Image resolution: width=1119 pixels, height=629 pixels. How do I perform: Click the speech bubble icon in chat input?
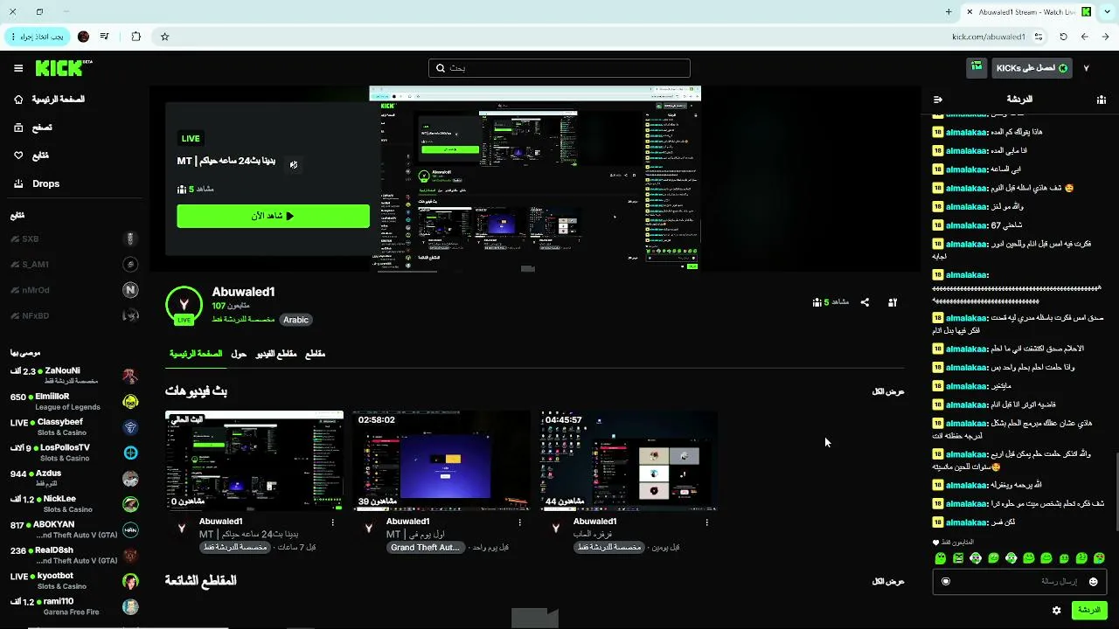[x=945, y=582]
